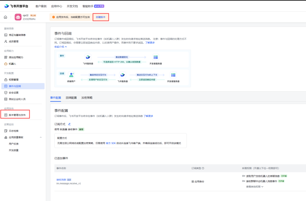Open 安全设置 from the sidebar
The image size is (306, 201).
pos(13,93)
